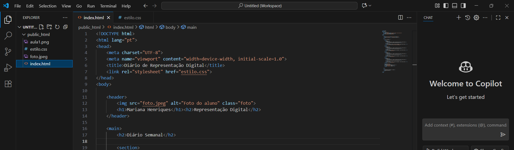Viewport: 514px width, 150px height.
Task: Split the editor to the right
Action: (x=400, y=18)
